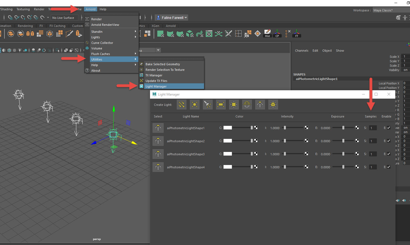Create a photometric light in Light Manager
This screenshot has height=245, width=410.
[x=260, y=105]
